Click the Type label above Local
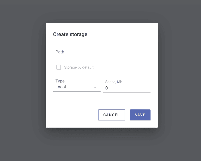 [60, 81]
